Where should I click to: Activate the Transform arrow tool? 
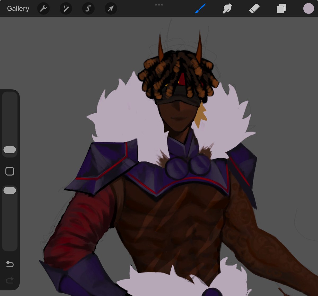coord(111,8)
